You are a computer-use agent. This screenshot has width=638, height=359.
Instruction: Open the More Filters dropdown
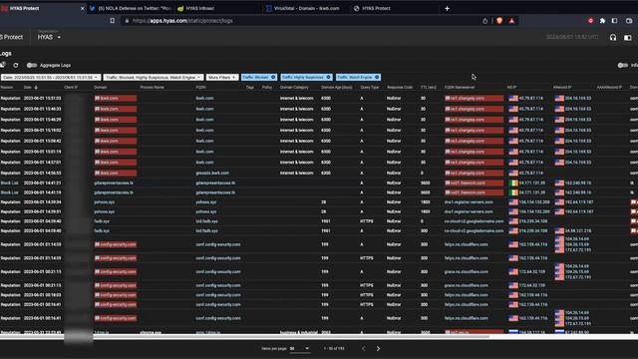[x=222, y=78]
